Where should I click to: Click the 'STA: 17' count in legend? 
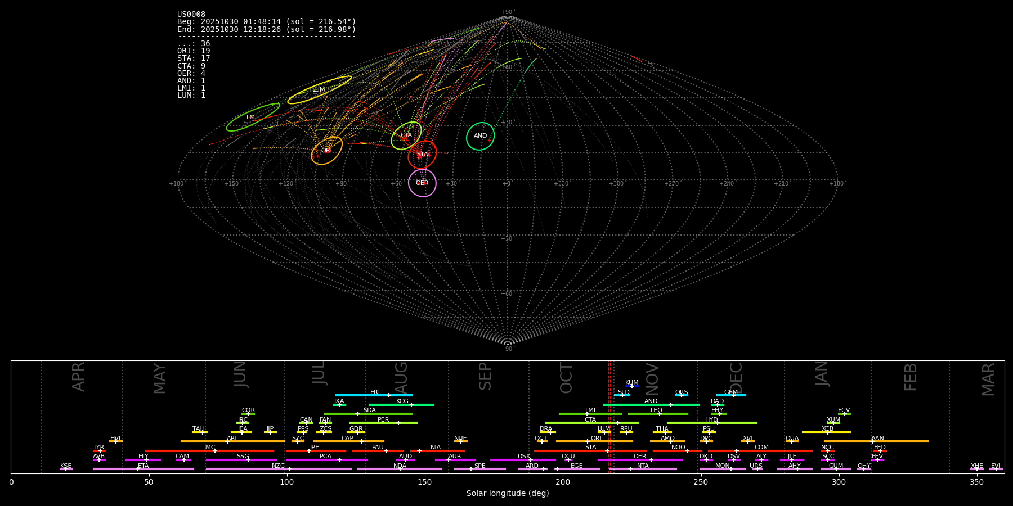194,58
